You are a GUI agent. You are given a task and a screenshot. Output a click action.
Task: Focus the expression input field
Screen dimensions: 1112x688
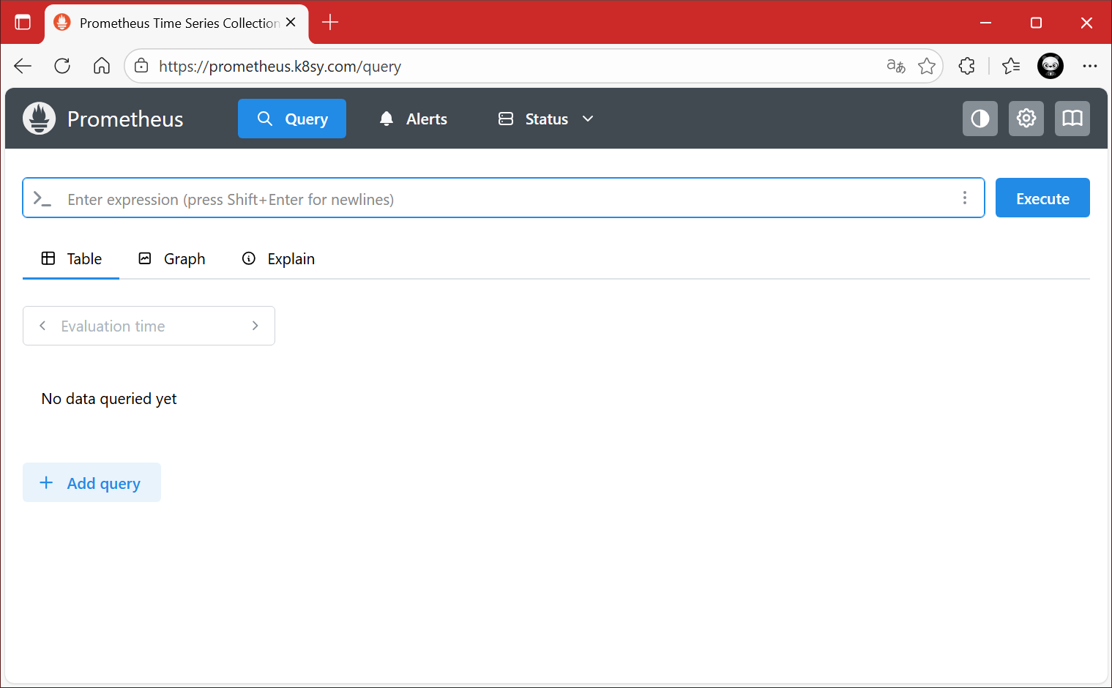(504, 198)
